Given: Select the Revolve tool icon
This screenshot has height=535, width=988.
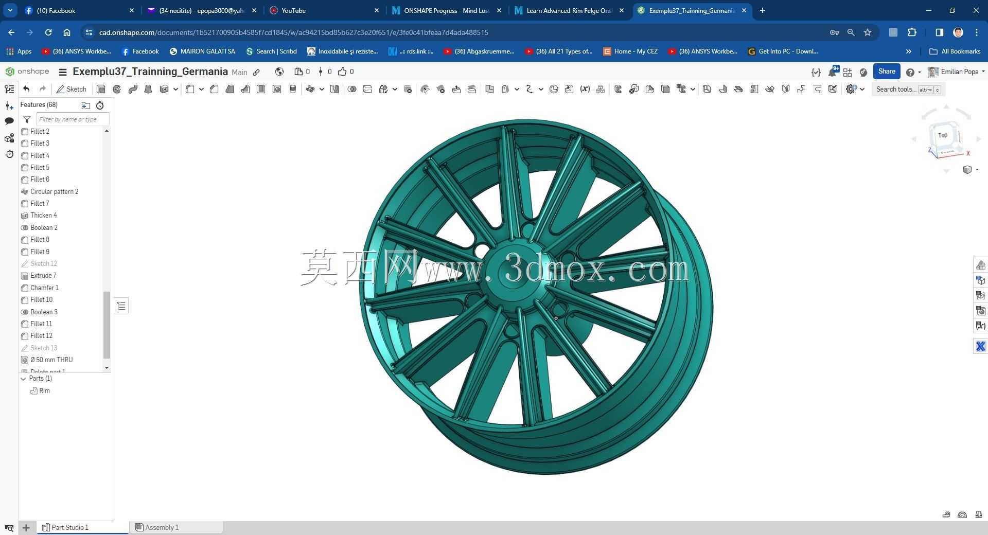Looking at the screenshot, I should (x=117, y=89).
